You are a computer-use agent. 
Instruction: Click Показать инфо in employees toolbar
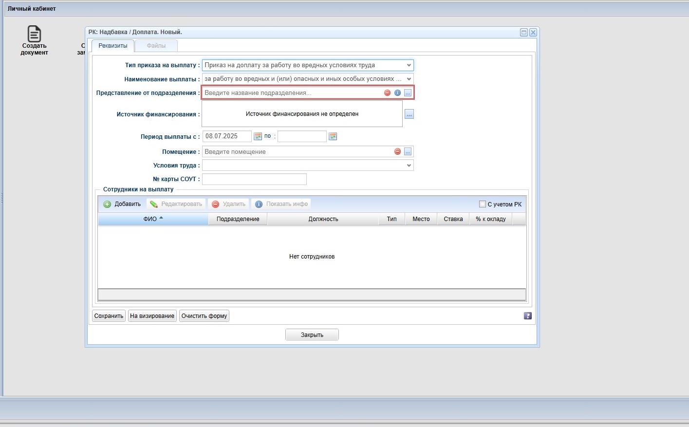pos(281,204)
